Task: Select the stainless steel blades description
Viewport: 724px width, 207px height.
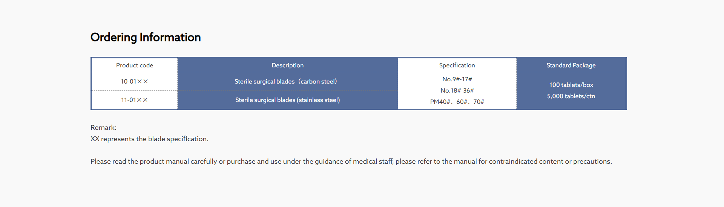Action: tap(287, 100)
